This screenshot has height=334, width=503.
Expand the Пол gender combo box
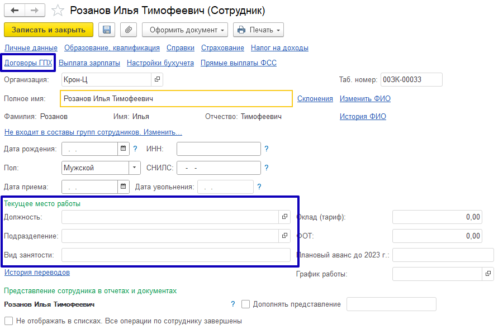pyautogui.click(x=135, y=168)
